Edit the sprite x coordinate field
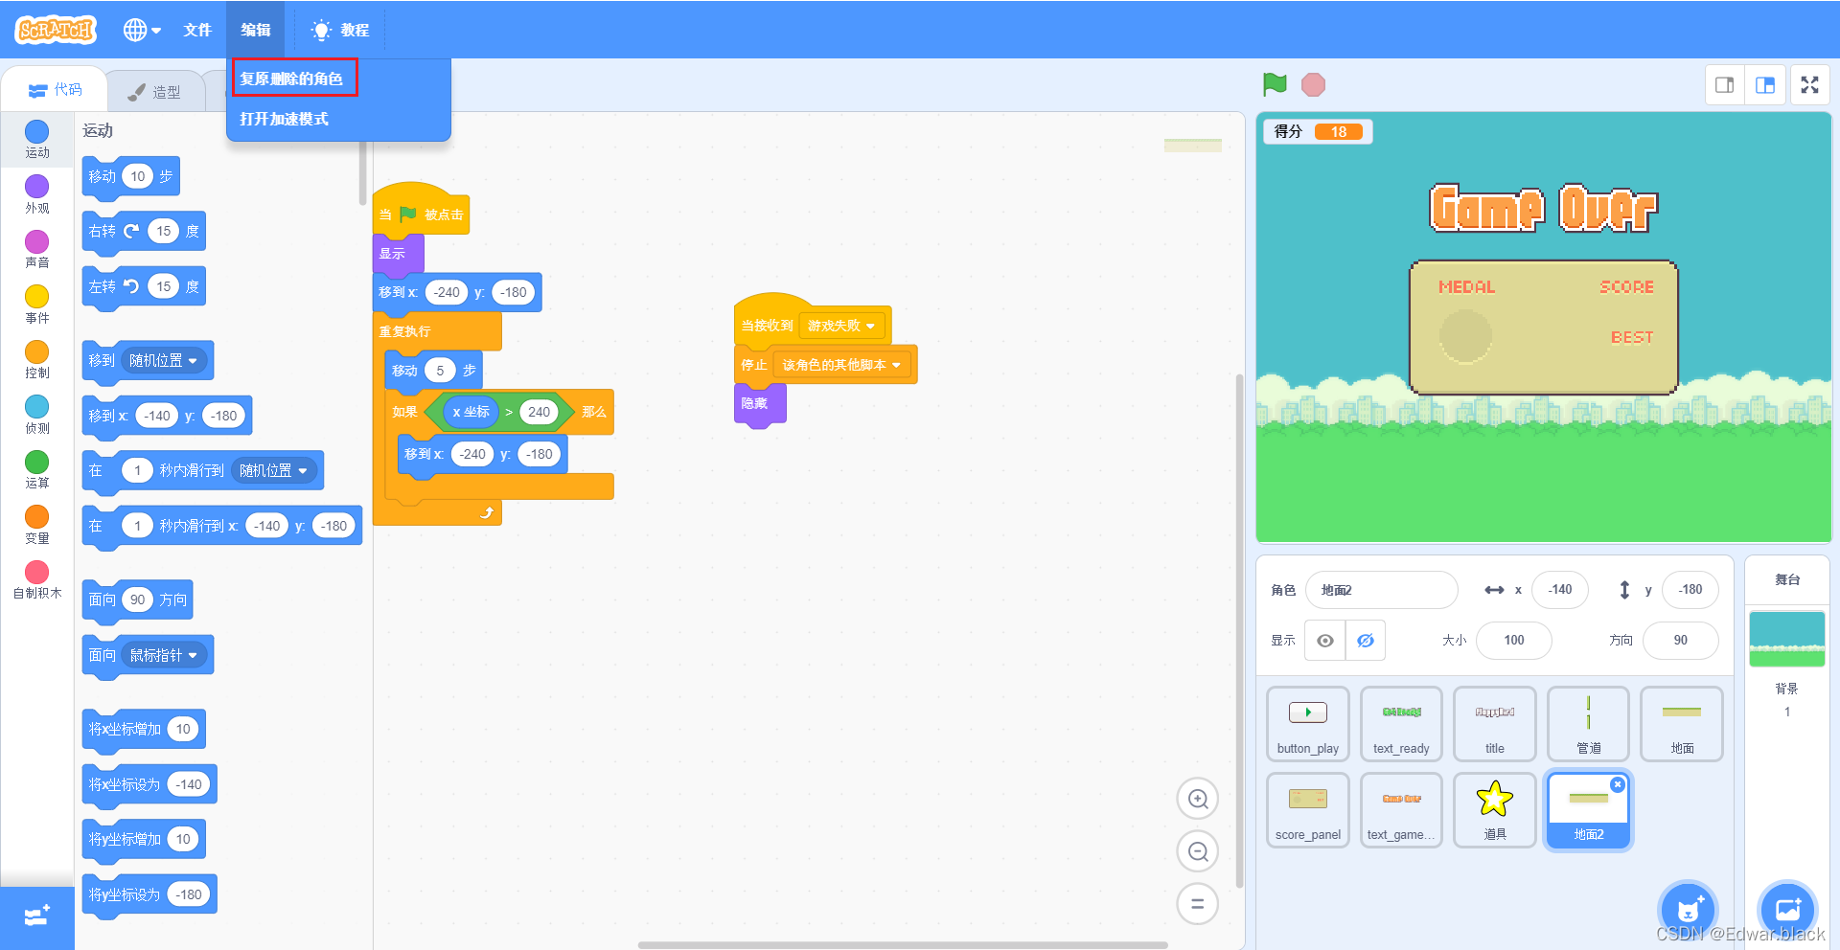The height and width of the screenshot is (950, 1840). 1560,590
